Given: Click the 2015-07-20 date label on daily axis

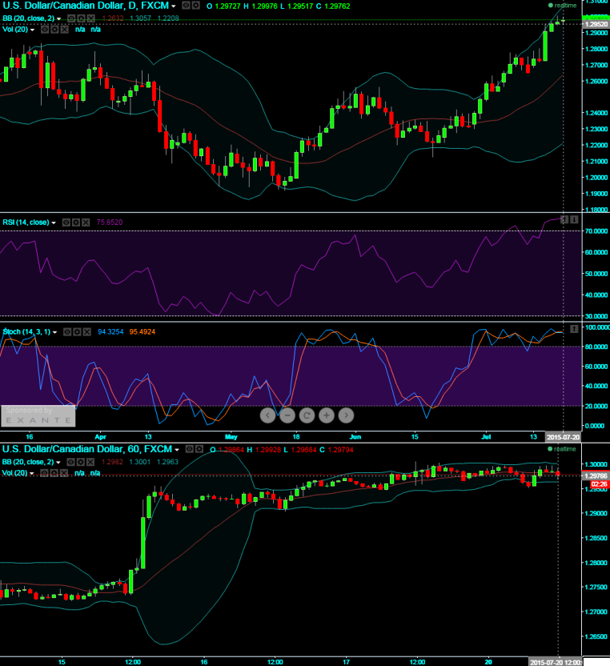Looking at the screenshot, I should coord(563,436).
